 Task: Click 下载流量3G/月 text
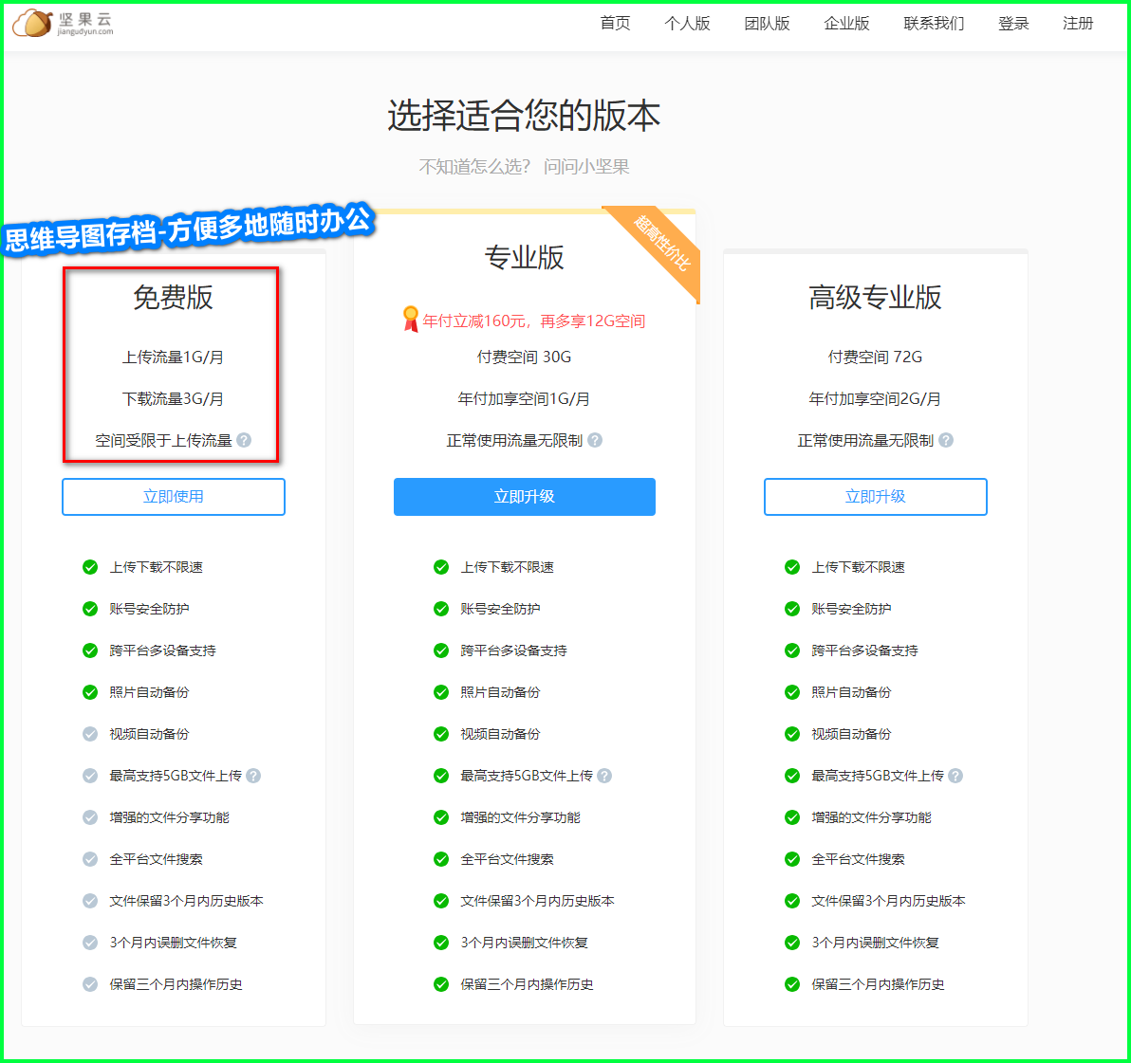pyautogui.click(x=173, y=398)
